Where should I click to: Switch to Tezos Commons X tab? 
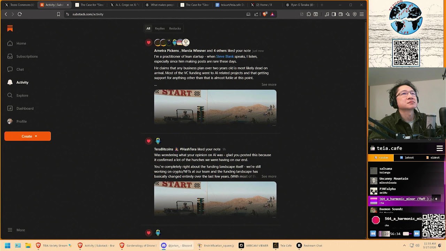19,5
